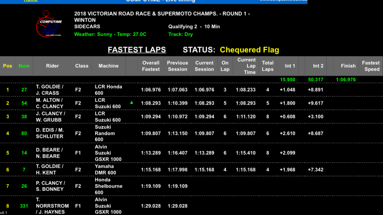Click the Track: Dry text
Viewport: 383px width, 215px height.
click(x=180, y=34)
